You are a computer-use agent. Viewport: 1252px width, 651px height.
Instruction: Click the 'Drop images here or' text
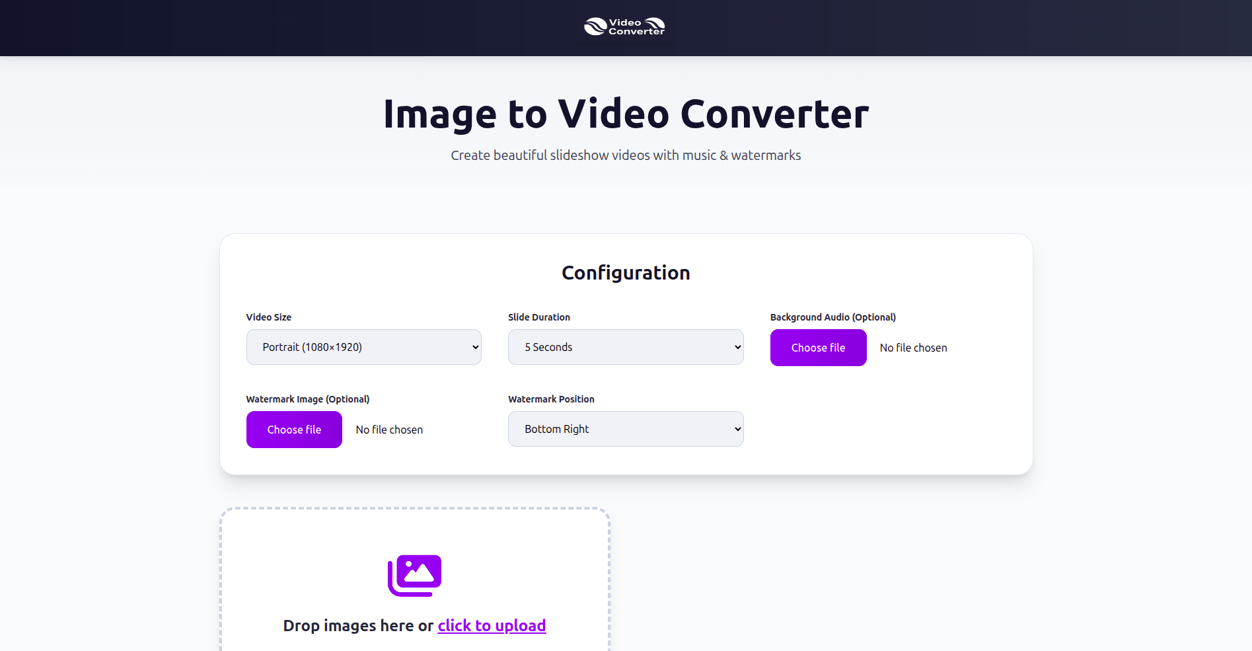coord(358,625)
